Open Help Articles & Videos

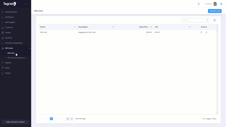[15, 122]
